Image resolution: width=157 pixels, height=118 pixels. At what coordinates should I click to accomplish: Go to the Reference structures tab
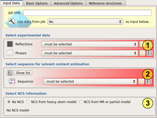coord(105,3)
